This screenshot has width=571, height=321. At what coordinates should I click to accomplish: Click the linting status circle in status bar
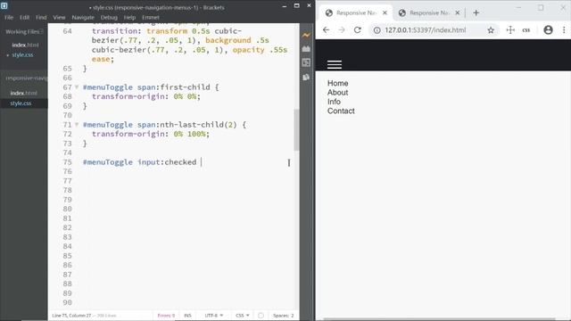click(x=261, y=316)
